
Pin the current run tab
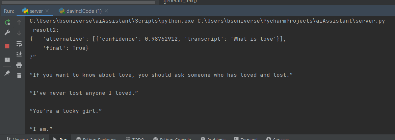point(7,73)
